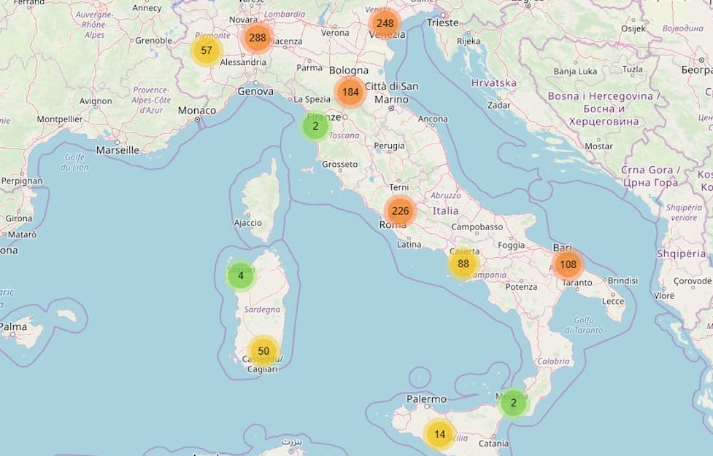Expand the yellow 14 cluster in Sicily
The width and height of the screenshot is (713, 456).
pyautogui.click(x=439, y=435)
